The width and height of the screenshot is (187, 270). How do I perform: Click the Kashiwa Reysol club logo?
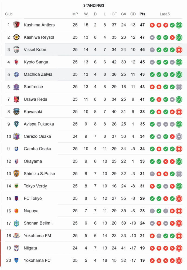pos(16,37)
